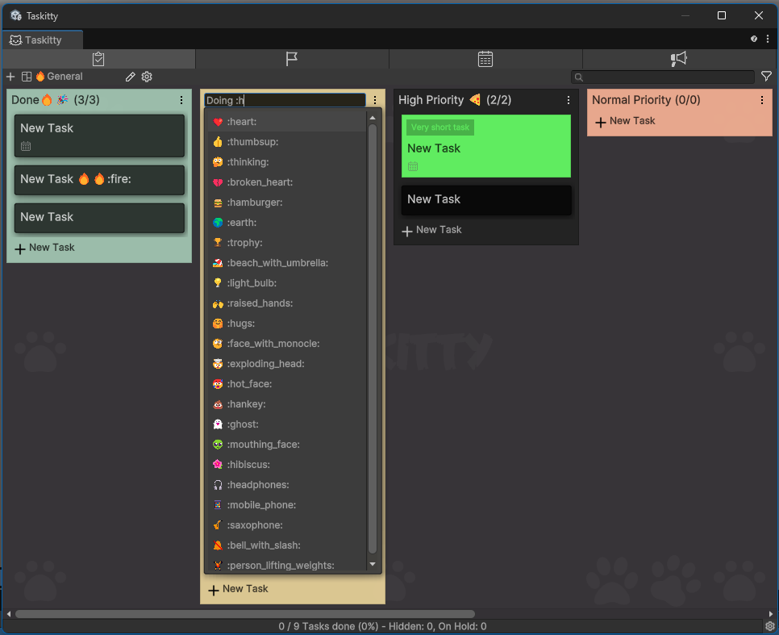779x635 pixels.
Task: Open status bar settings gear icon
Action: tap(769, 626)
